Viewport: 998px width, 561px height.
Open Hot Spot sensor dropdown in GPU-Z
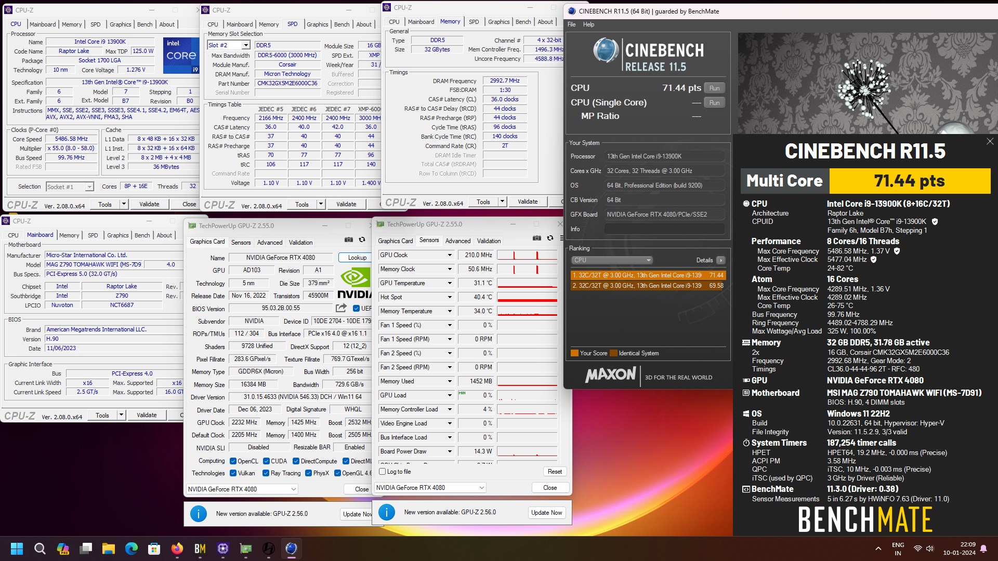click(450, 297)
